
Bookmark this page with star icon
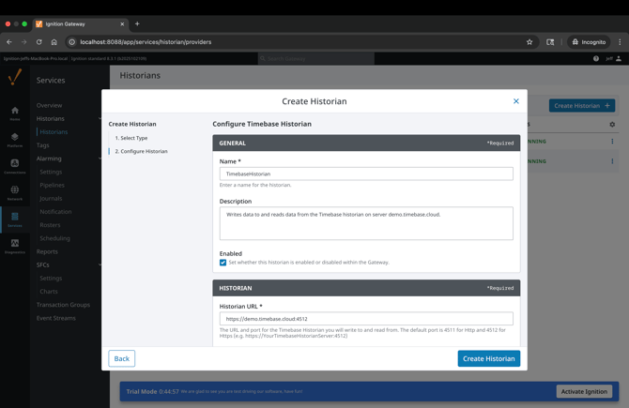tap(529, 42)
